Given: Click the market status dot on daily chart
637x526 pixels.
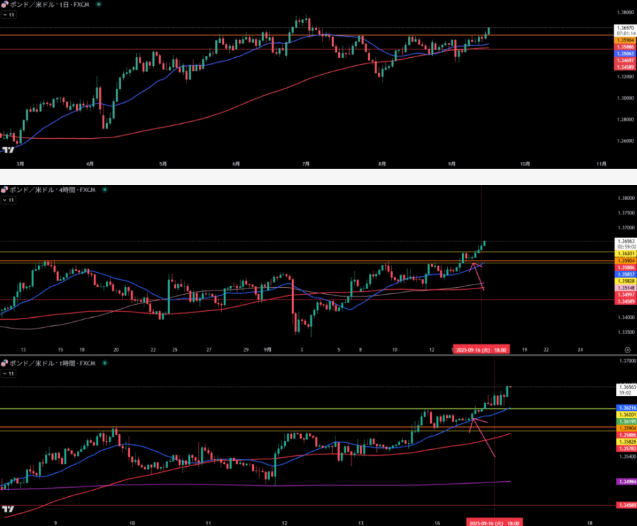Looking at the screenshot, I should pyautogui.click(x=98, y=4).
